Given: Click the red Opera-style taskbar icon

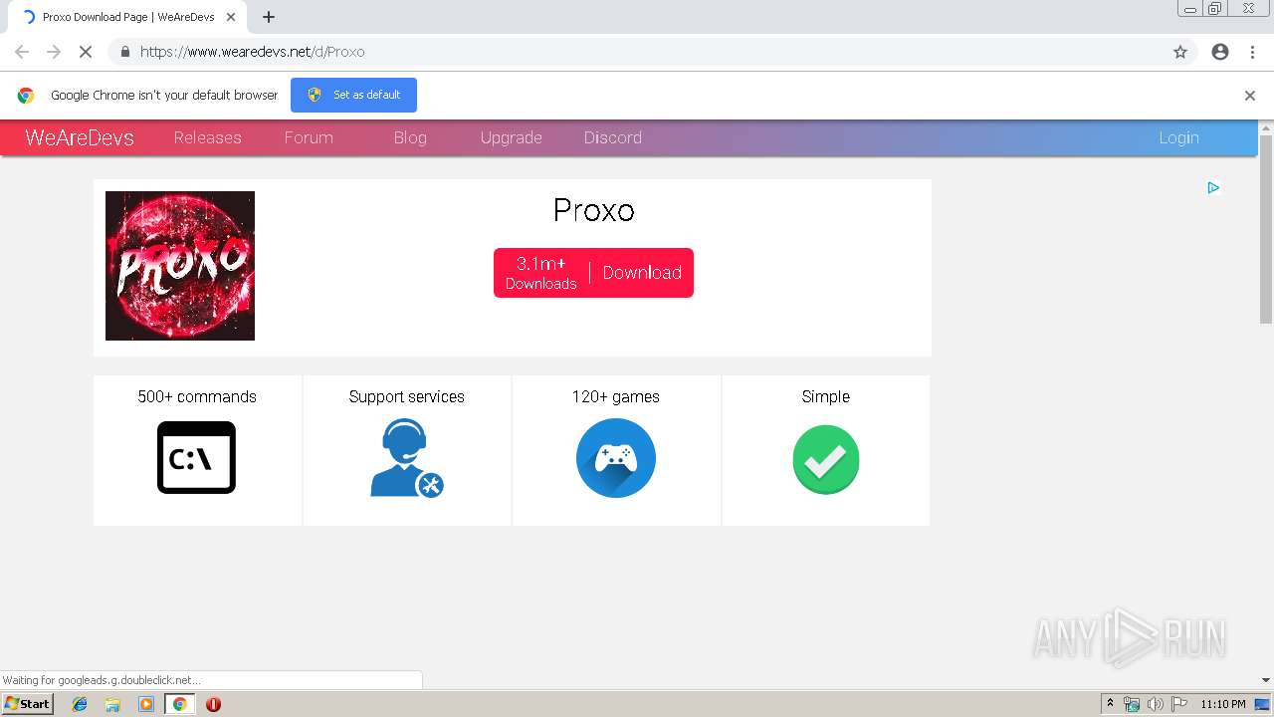Looking at the screenshot, I should pos(213,704).
